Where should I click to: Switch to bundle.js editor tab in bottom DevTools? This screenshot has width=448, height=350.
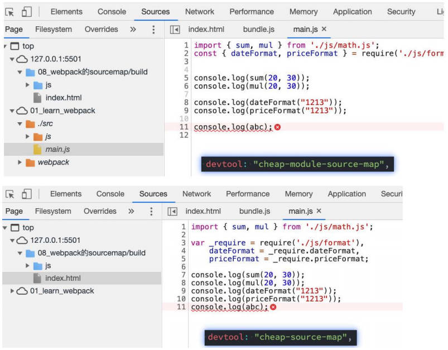tap(254, 211)
